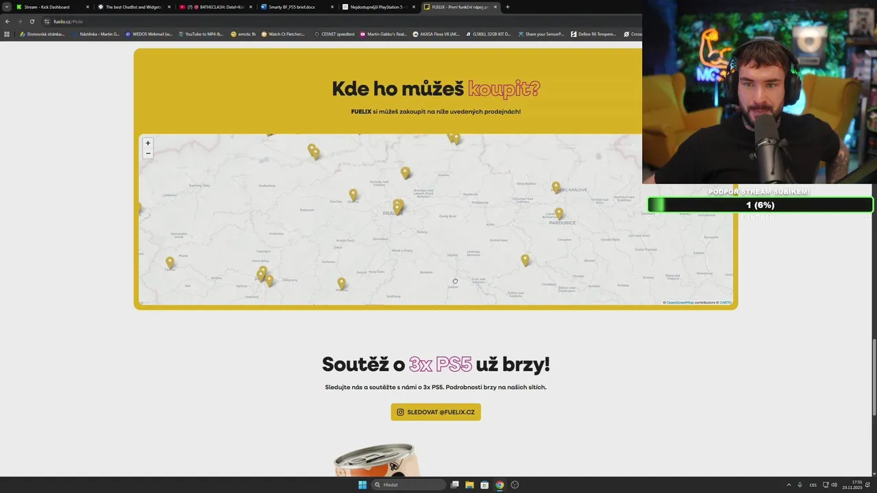This screenshot has height=493, width=877.
Task: Open G.SKILL 32GB KIT bookmark
Action: tap(488, 34)
